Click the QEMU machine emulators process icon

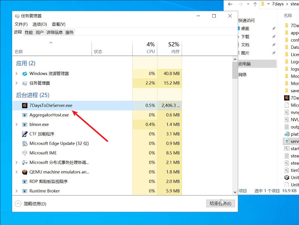point(25,172)
